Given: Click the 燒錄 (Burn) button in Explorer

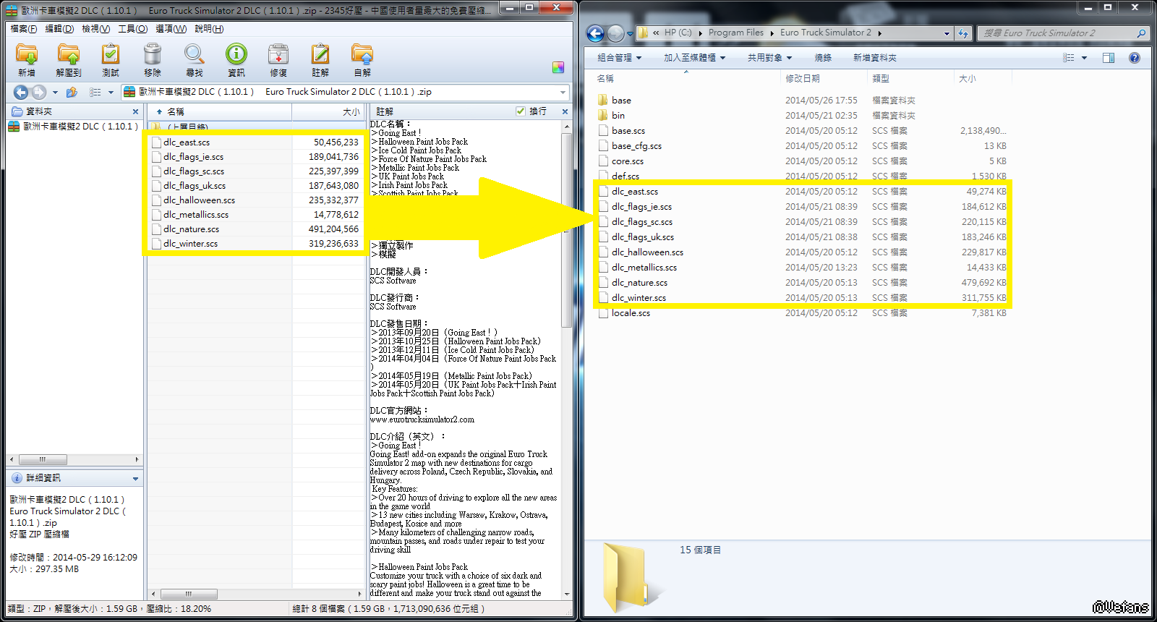Looking at the screenshot, I should tap(823, 58).
